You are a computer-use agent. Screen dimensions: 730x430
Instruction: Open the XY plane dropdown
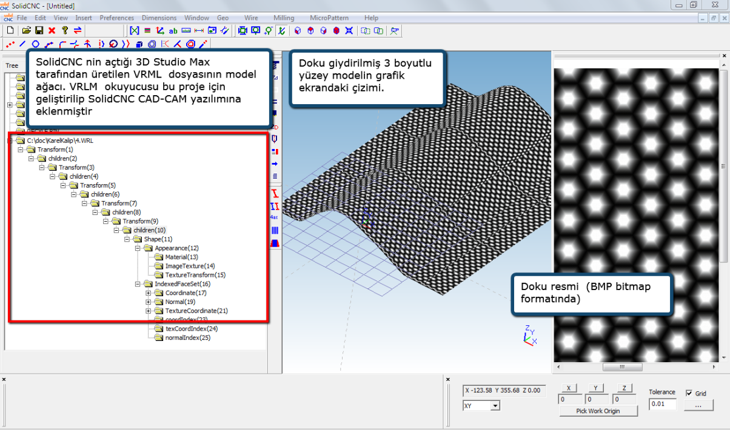click(495, 406)
